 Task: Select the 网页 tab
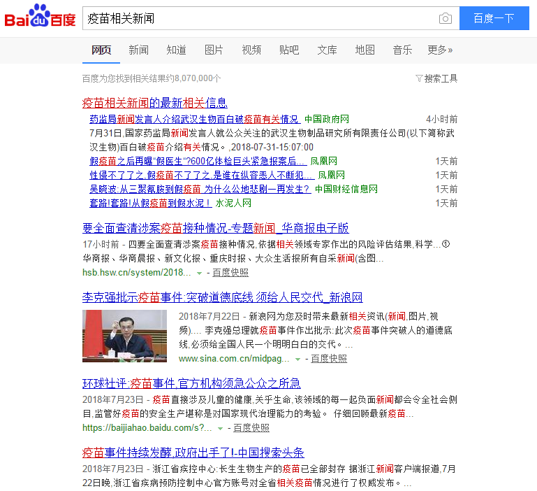pos(101,50)
